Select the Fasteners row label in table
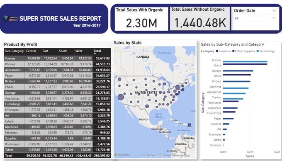This screenshot has height=161, width=282. [x=11, y=133]
